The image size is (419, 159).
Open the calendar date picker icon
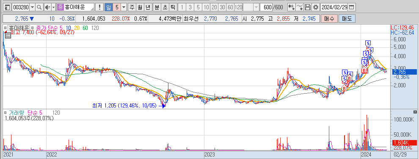click(352, 7)
